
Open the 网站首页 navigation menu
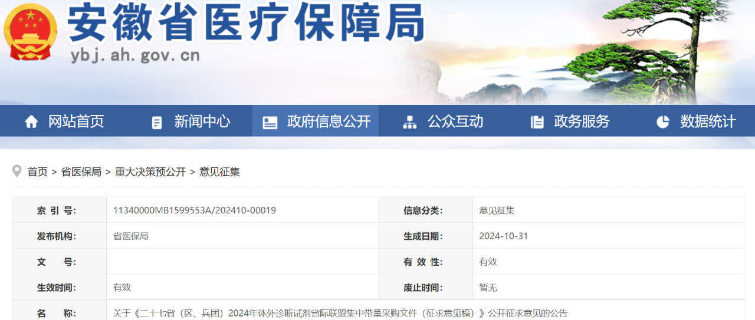(75, 121)
